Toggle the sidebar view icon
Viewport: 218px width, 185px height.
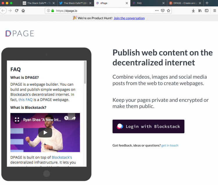[207, 10]
